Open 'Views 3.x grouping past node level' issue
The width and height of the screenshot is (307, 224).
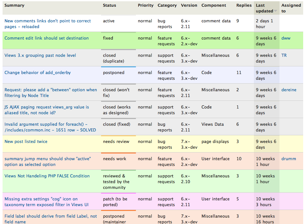tap(40, 55)
